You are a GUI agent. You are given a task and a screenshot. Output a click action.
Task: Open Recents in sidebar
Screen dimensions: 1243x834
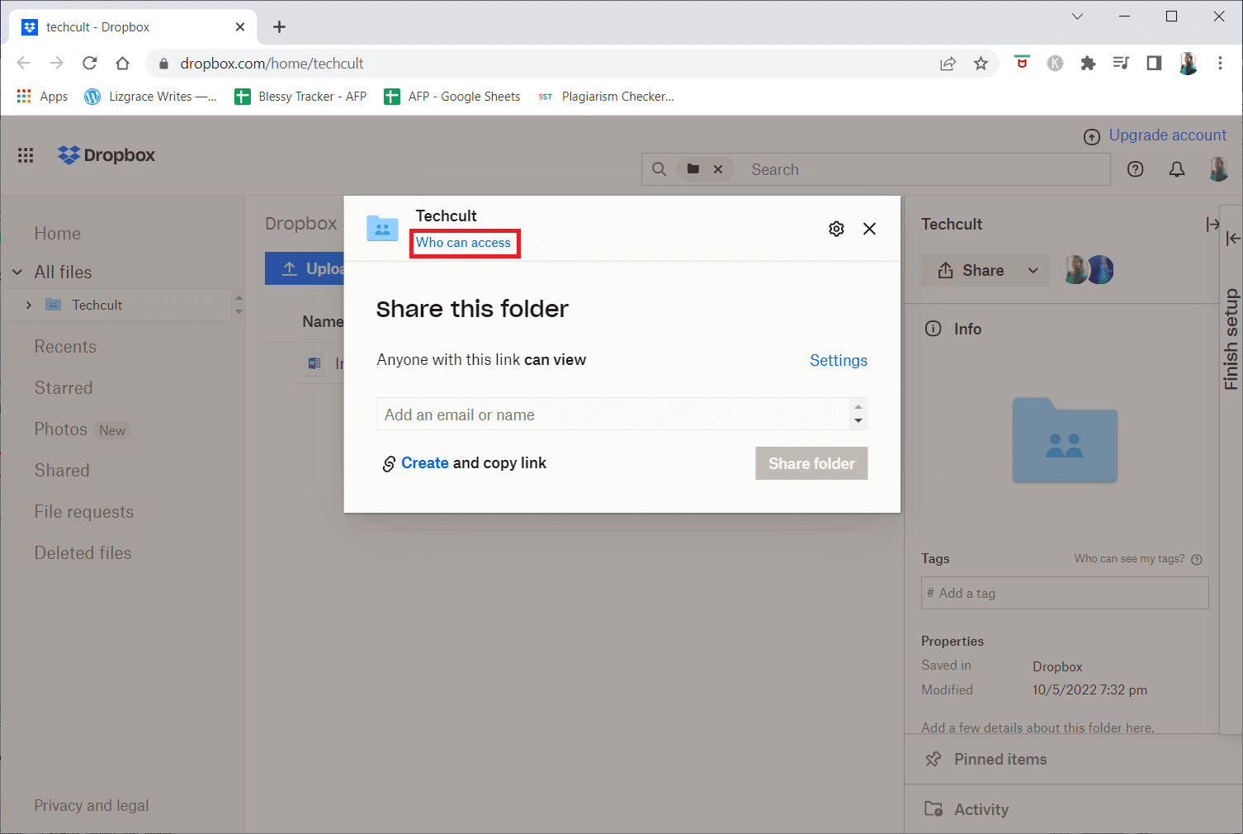click(x=65, y=347)
